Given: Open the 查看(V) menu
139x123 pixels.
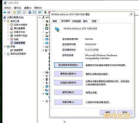Looking at the screenshot, I should click(28, 8).
